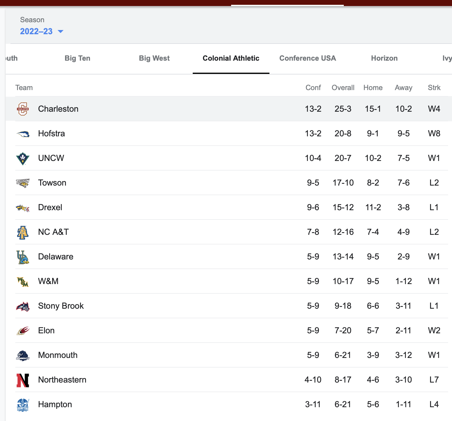Image resolution: width=452 pixels, height=421 pixels.
Task: Select the Elon team name
Action: 46,330
